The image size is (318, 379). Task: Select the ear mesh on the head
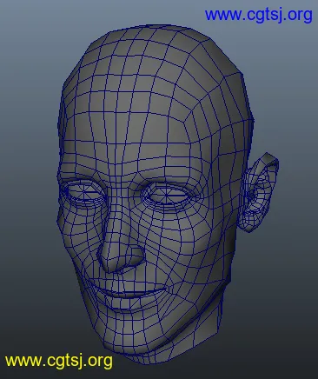pos(260,192)
